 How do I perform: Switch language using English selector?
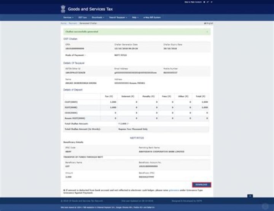(210, 23)
